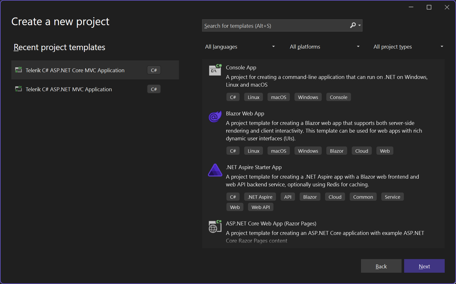Click the .NET Aspire Starter App icon
The height and width of the screenshot is (284, 456).
click(215, 170)
